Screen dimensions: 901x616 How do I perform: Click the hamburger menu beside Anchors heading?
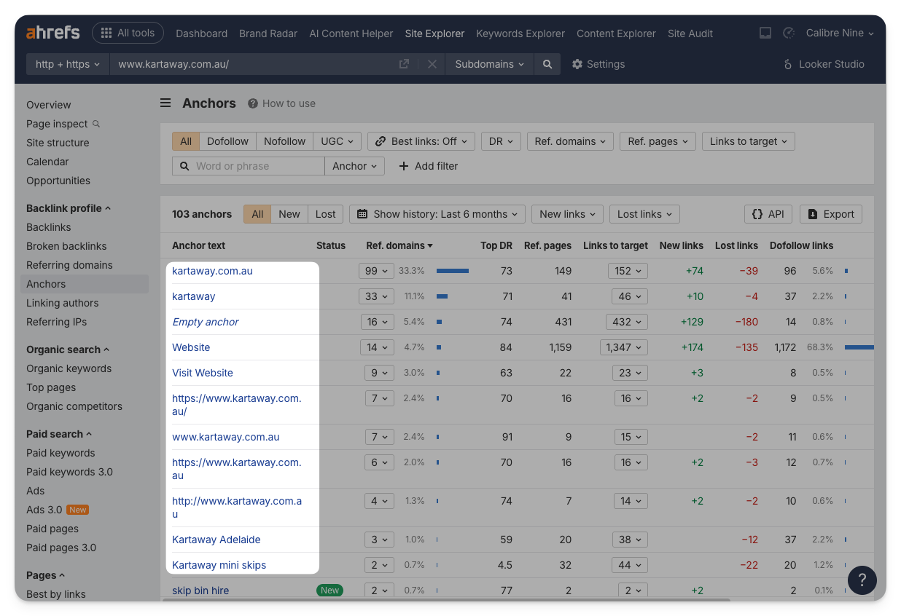pyautogui.click(x=165, y=103)
